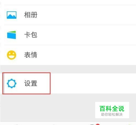
Task: Tap the gray tab icon beside red badge
Action: [x=92, y=124]
